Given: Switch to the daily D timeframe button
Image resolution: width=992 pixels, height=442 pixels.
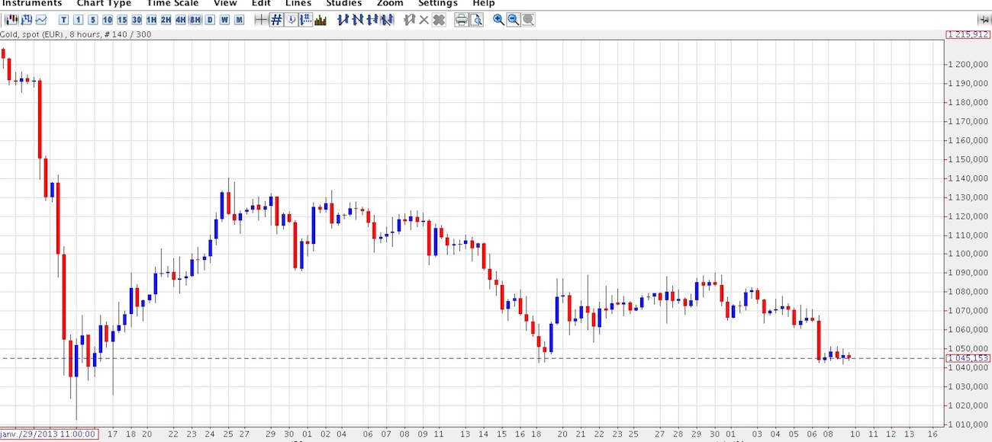Looking at the screenshot, I should point(210,20).
